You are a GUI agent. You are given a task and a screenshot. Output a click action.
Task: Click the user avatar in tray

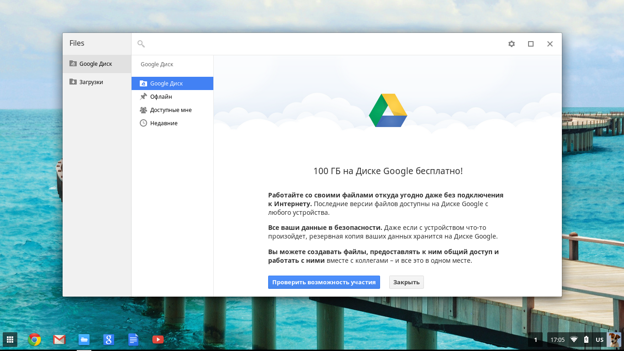point(614,340)
